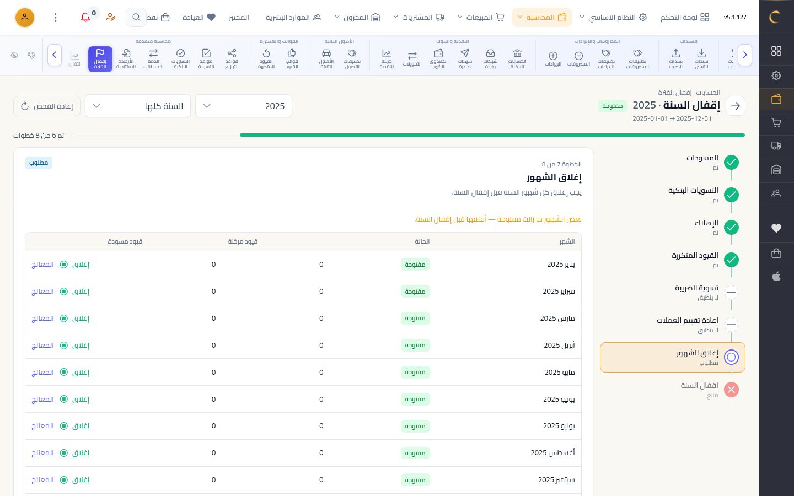The width and height of the screenshot is (794, 496).
Task: Open the 2025 year dropdown
Action: click(244, 106)
